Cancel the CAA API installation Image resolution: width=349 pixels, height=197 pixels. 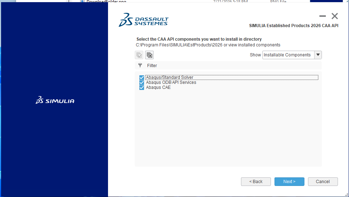(x=323, y=182)
